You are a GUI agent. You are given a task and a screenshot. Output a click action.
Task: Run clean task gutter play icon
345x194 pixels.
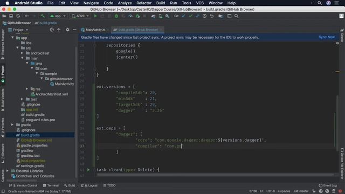pyautogui.click(x=88, y=170)
